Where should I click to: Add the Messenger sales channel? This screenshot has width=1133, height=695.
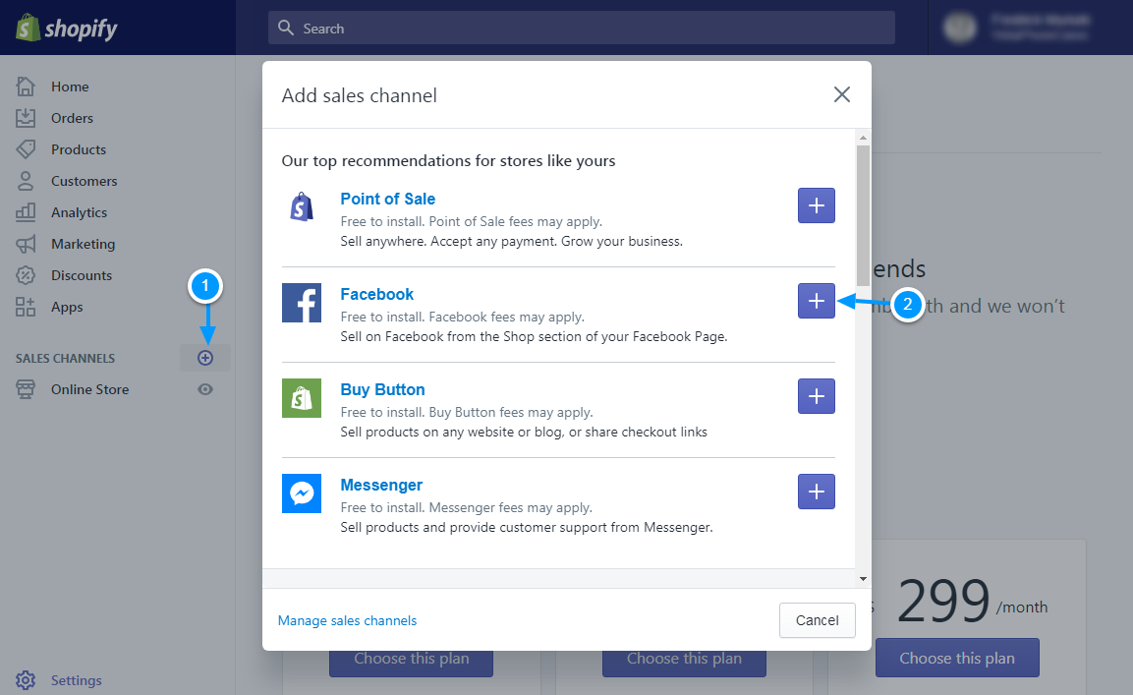point(817,492)
